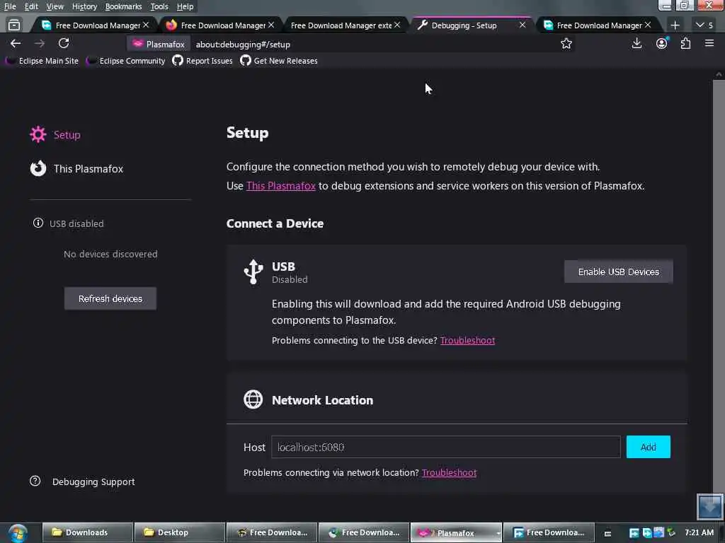
Task: Click the Enable USB Devices button
Action: (x=618, y=271)
